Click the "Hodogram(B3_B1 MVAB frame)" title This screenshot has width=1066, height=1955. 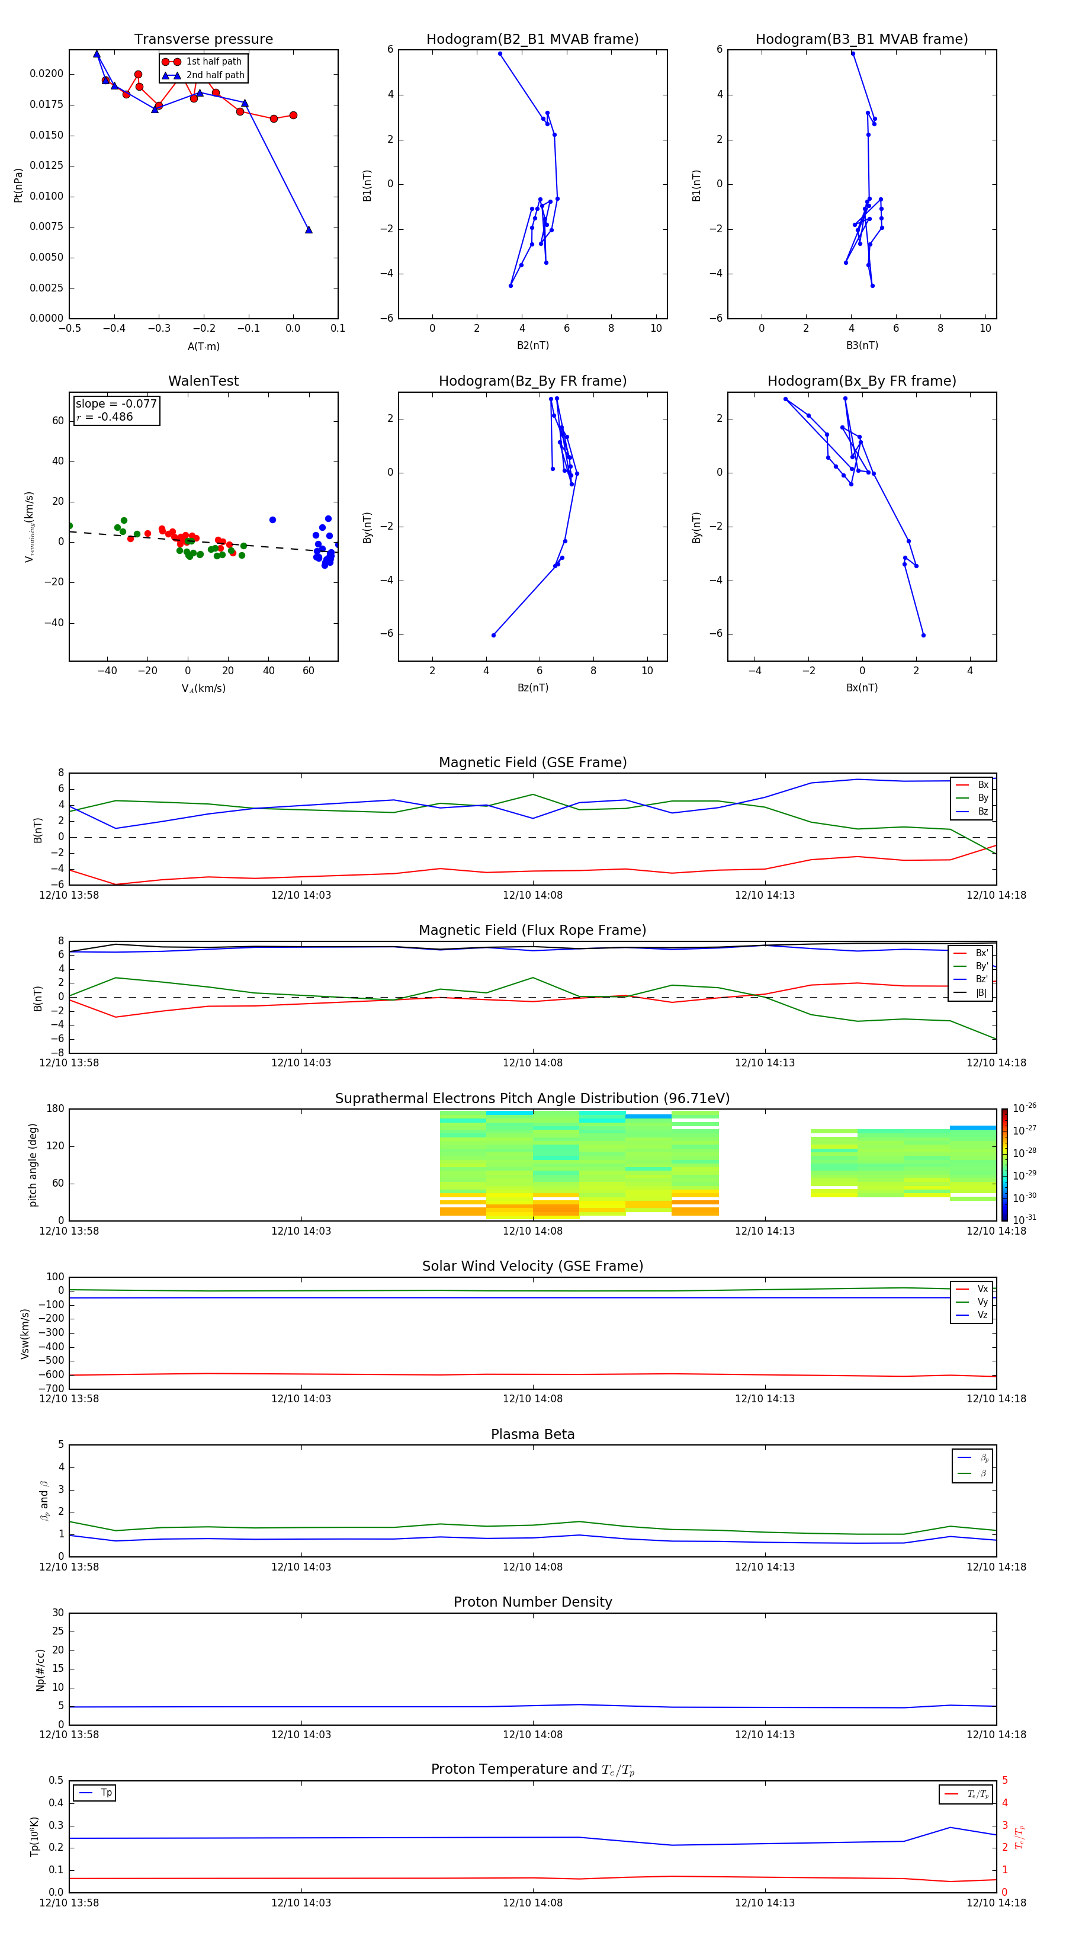click(x=862, y=40)
